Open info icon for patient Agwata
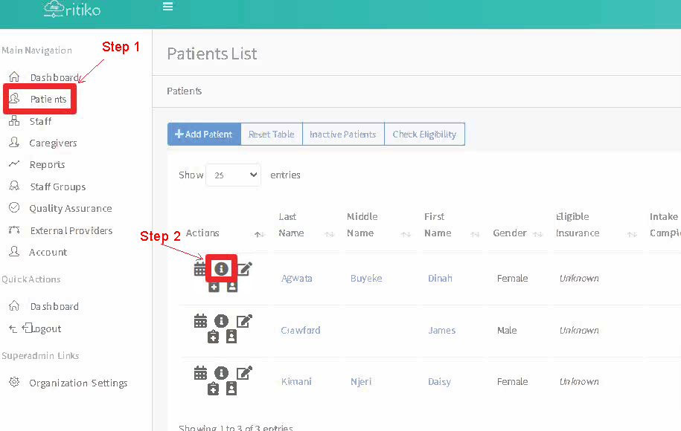 221,268
